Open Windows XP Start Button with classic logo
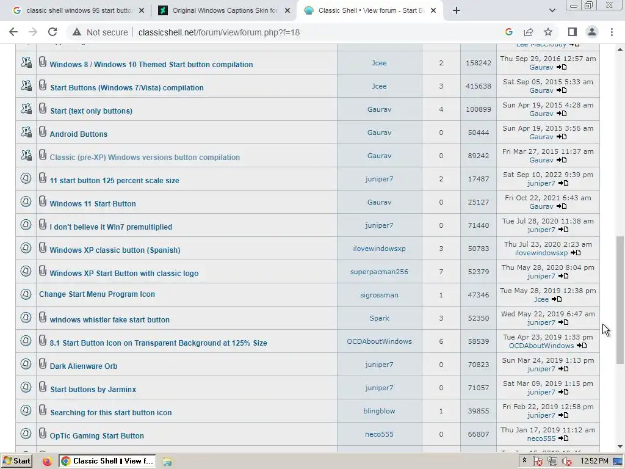Image resolution: width=625 pixels, height=469 pixels. (124, 273)
